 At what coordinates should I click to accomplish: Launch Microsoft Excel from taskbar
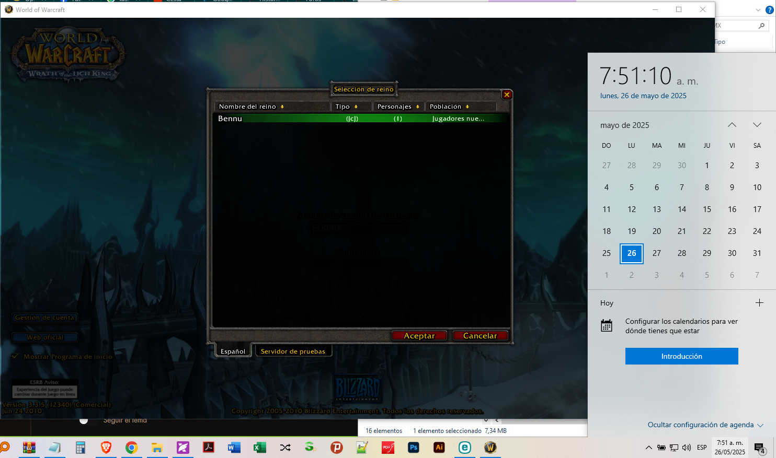(x=259, y=448)
